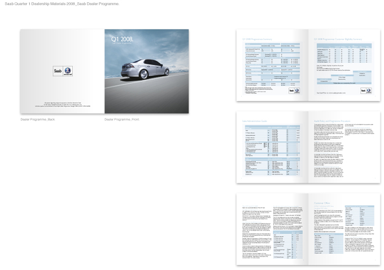The image size is (384, 270).
Task: Open the Customer Eligibility Summary page
Action: coord(344,65)
